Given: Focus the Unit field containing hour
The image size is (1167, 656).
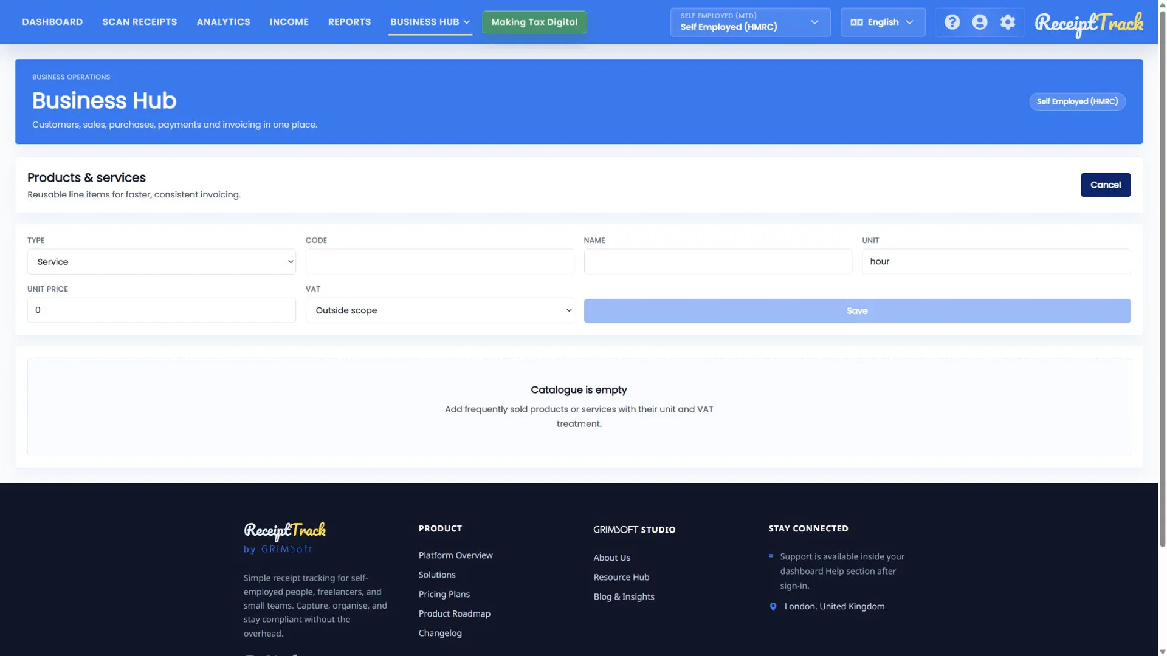Looking at the screenshot, I should (996, 262).
